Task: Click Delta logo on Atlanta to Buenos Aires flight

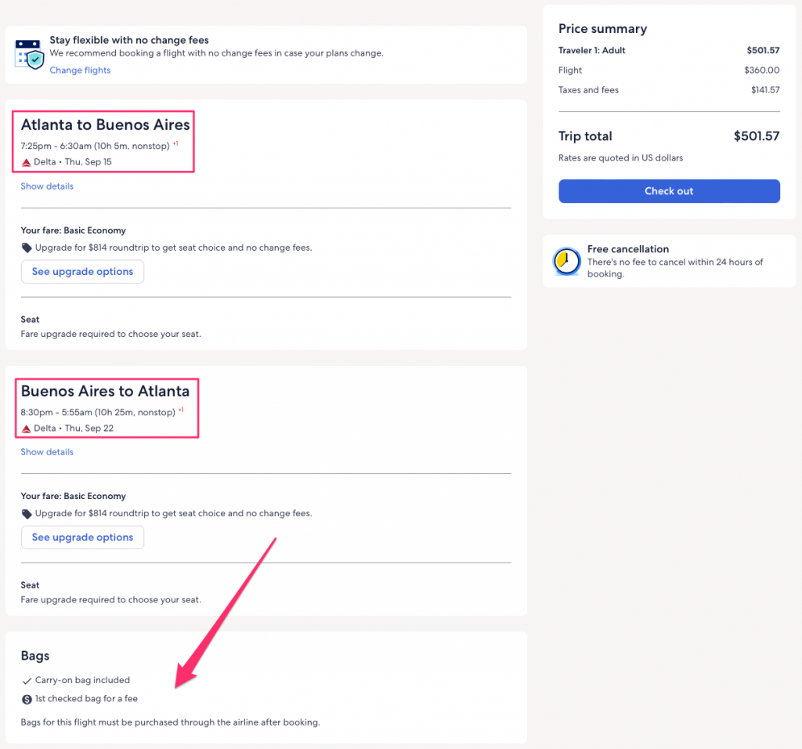Action: tap(26, 162)
